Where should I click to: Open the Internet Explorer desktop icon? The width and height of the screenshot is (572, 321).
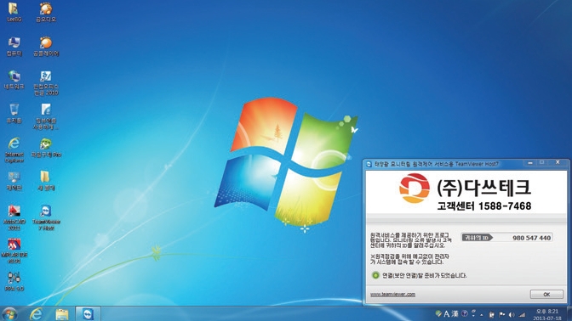[14, 149]
